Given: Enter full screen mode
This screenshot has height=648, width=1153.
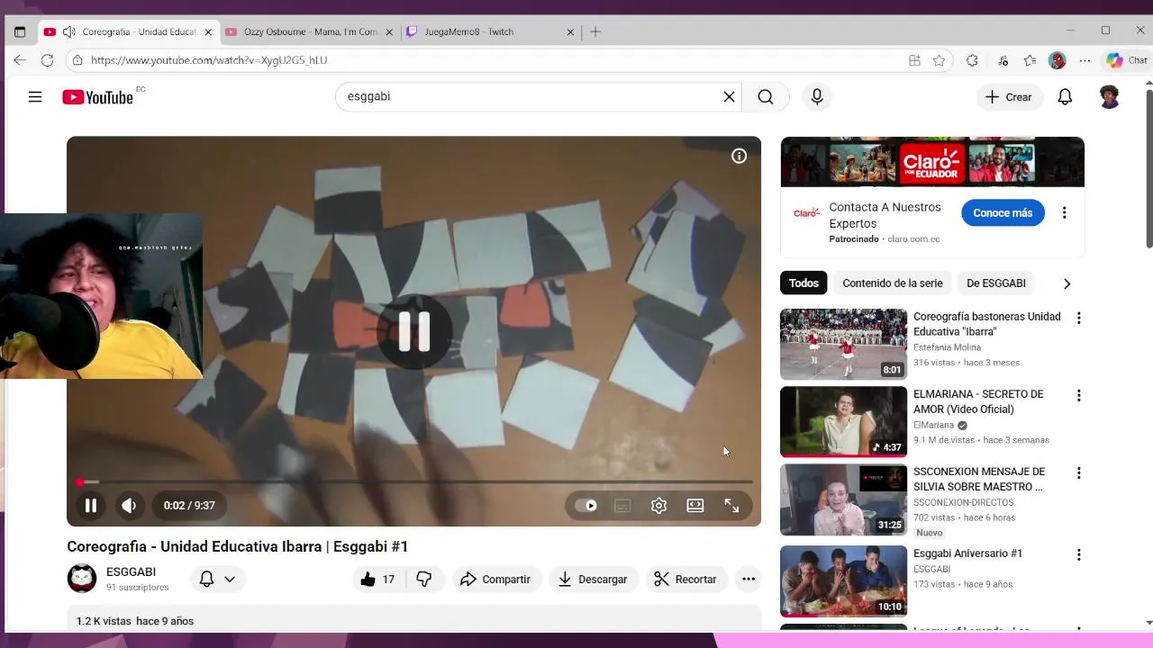Looking at the screenshot, I should click(x=731, y=506).
